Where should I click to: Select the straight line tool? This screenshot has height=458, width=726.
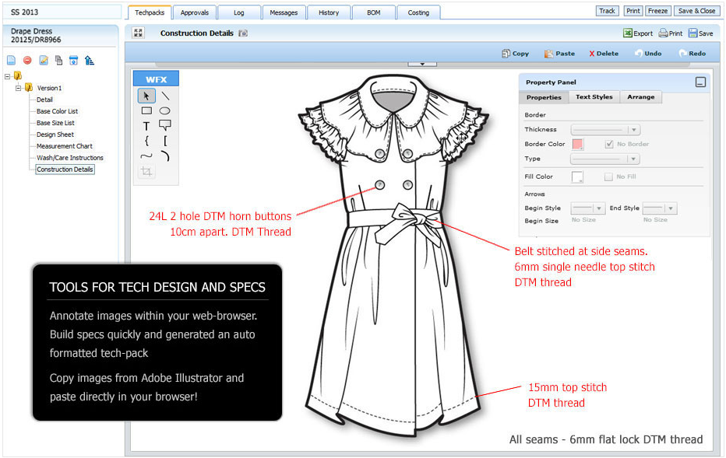[x=165, y=96]
